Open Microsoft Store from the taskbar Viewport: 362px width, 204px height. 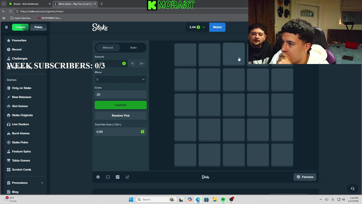click(206, 199)
